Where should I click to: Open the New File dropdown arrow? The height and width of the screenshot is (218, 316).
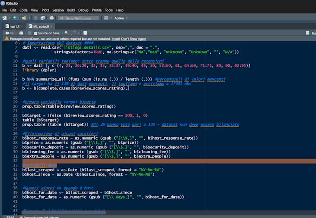click(9, 18)
